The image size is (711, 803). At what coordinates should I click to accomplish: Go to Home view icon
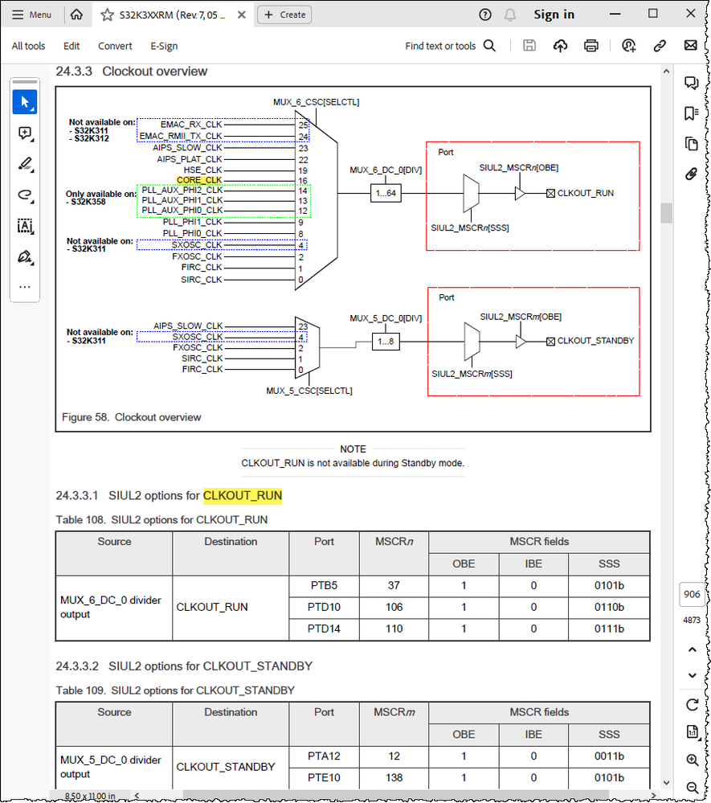(76, 14)
